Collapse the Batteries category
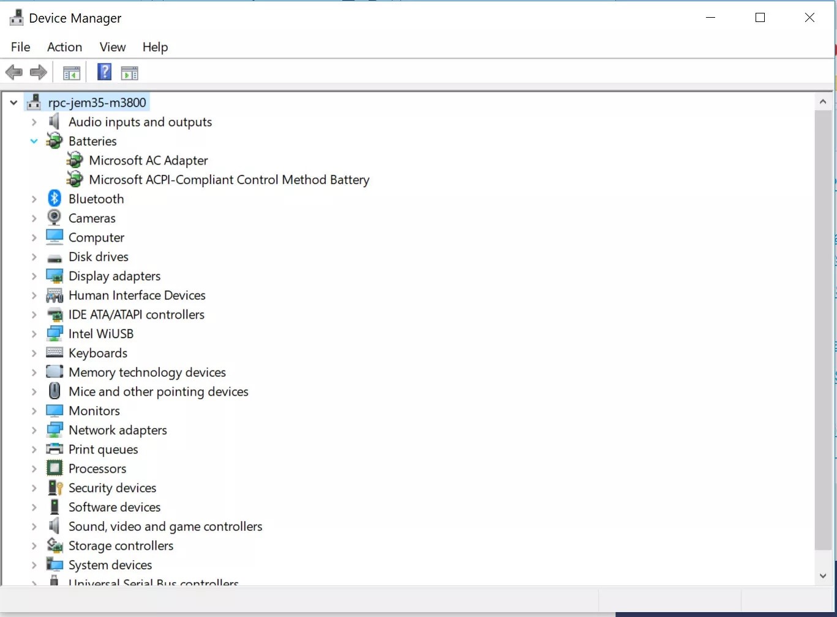The width and height of the screenshot is (837, 617). [34, 141]
